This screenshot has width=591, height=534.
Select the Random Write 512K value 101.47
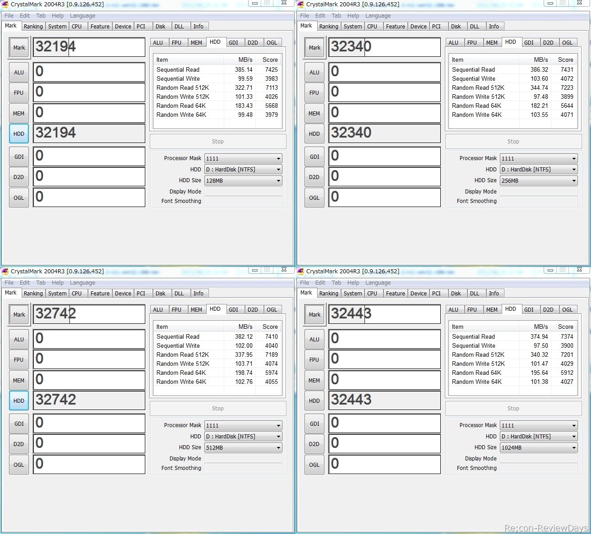(539, 364)
